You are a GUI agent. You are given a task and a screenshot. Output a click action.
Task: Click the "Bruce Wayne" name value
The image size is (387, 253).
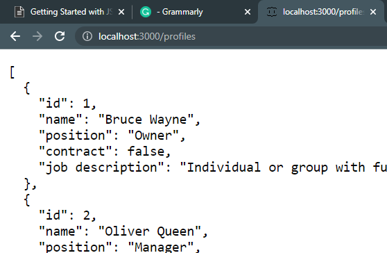coord(146,120)
